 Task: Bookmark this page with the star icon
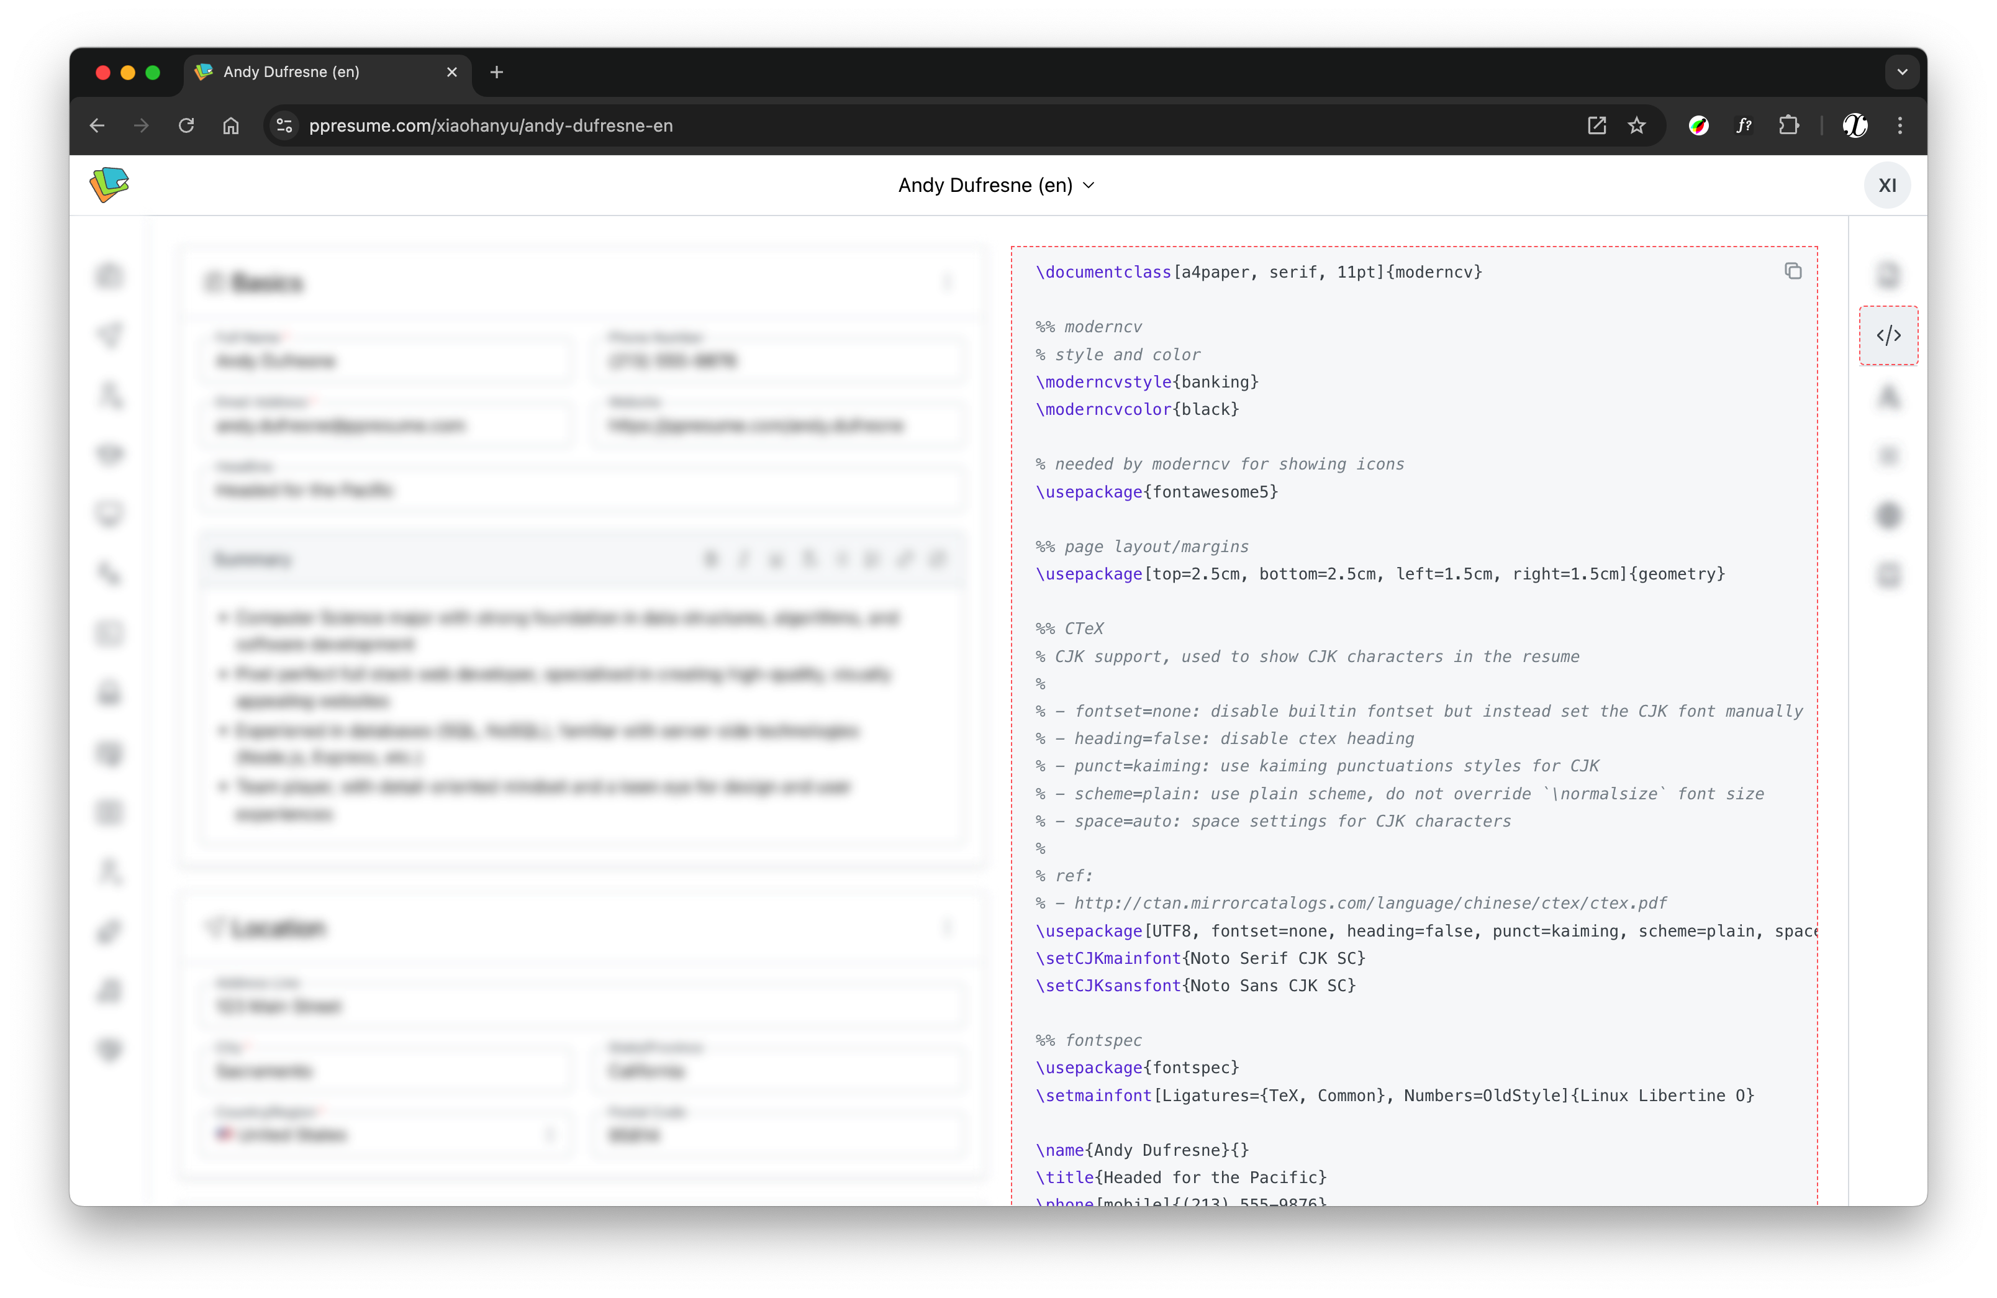pos(1636,126)
